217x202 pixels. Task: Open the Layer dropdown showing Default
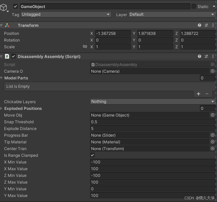point(172,14)
